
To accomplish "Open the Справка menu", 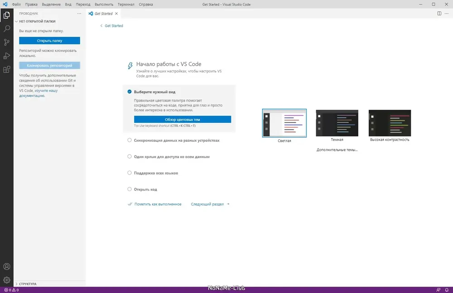I will [x=146, y=5].
